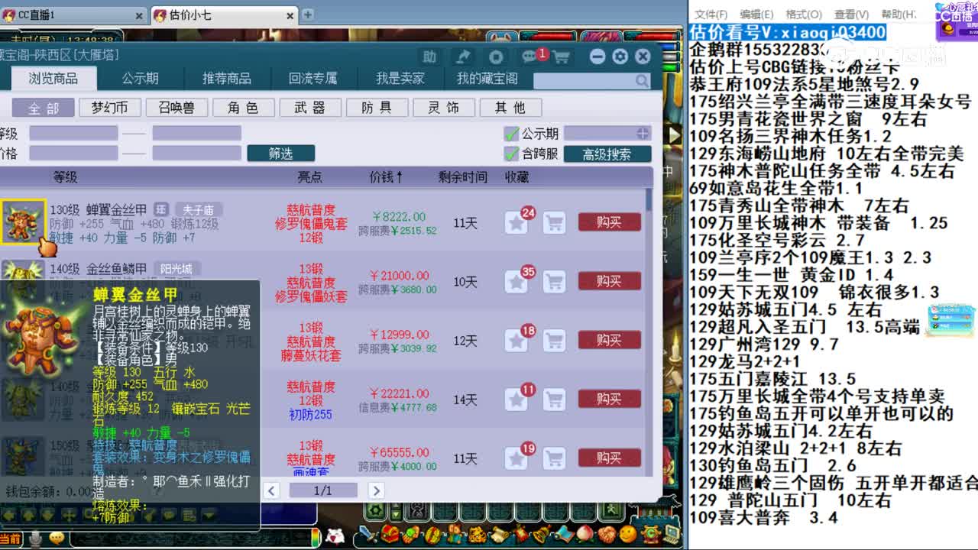
Task: Buy the 蝉翼金丝甲 priced 8222.00
Action: (609, 222)
